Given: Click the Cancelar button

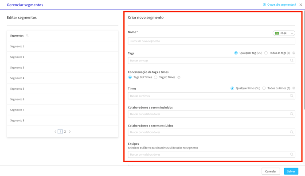Looking at the screenshot, I should pyautogui.click(x=271, y=171).
